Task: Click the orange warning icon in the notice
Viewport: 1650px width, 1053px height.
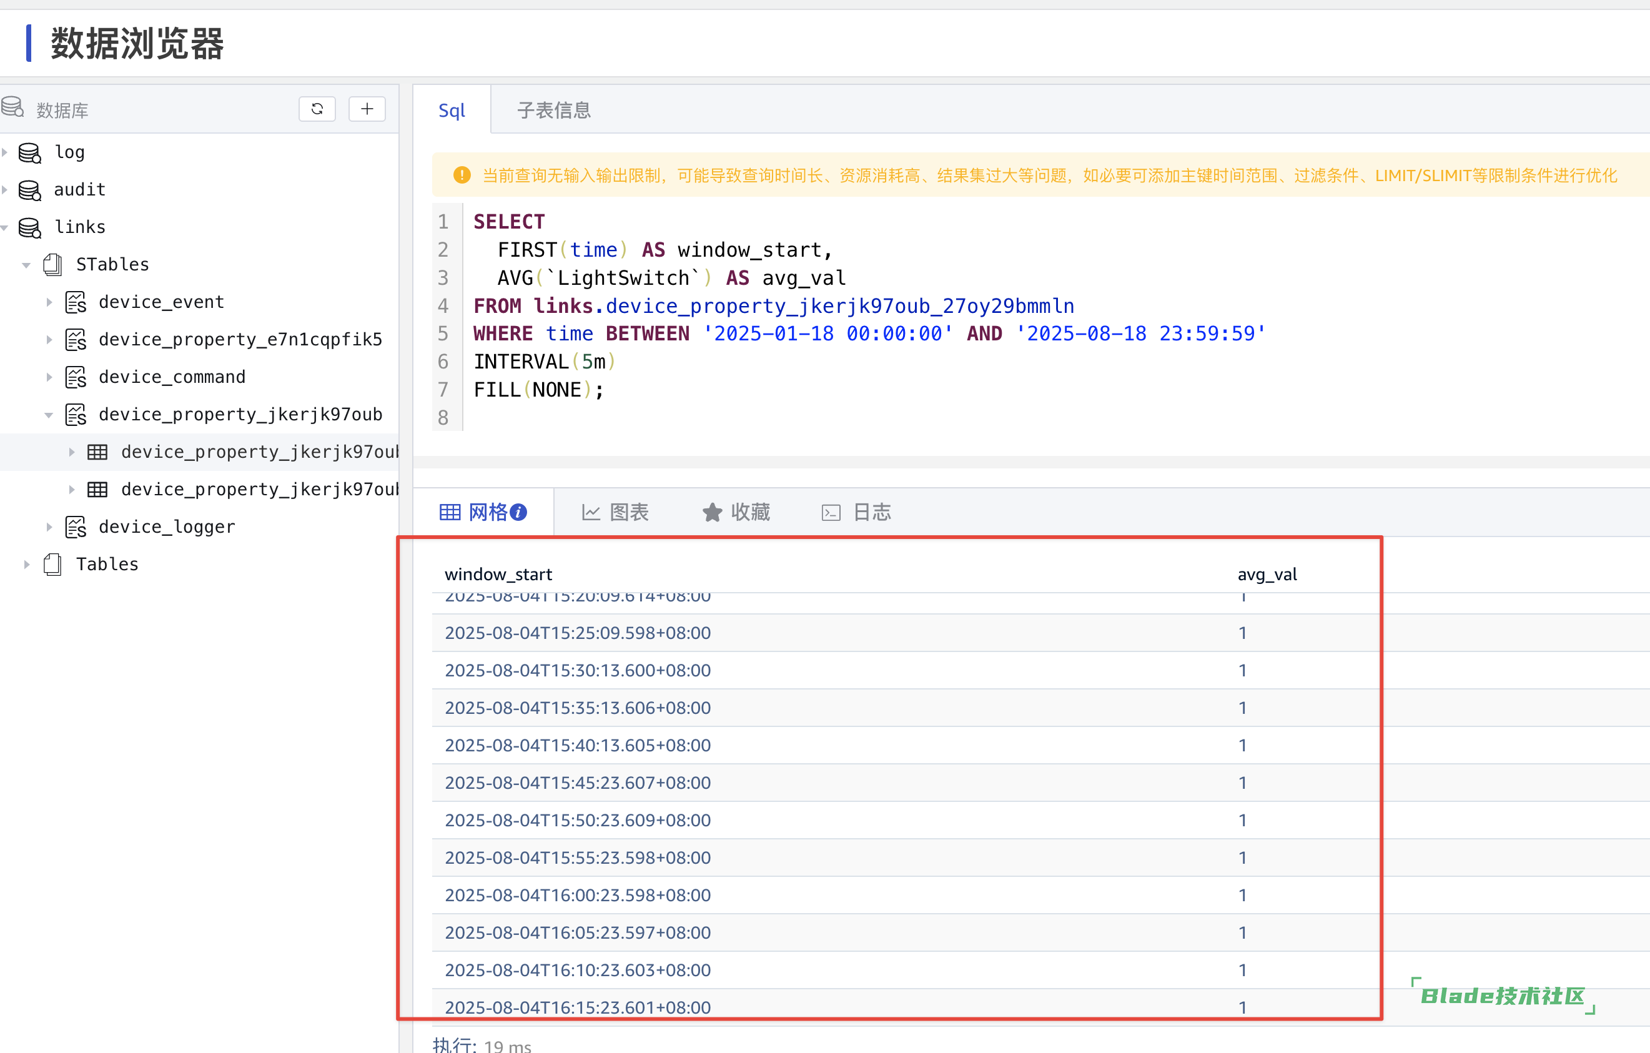Action: point(462,175)
